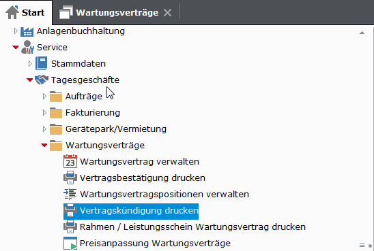Screen dimensions: 374x251
Task: Click the Tagesgeschäfte handshake icon
Action: 42,80
